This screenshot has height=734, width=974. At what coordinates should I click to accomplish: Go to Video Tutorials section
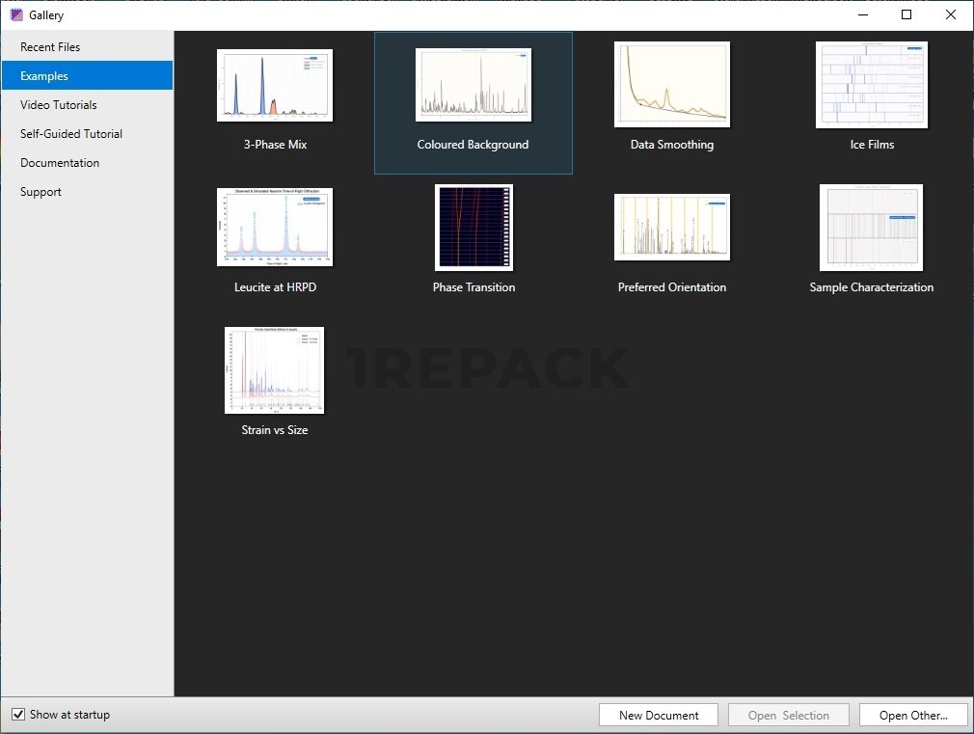pos(59,105)
